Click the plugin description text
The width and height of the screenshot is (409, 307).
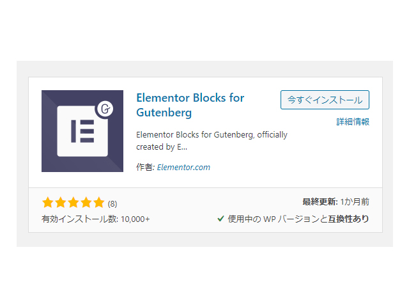212,141
